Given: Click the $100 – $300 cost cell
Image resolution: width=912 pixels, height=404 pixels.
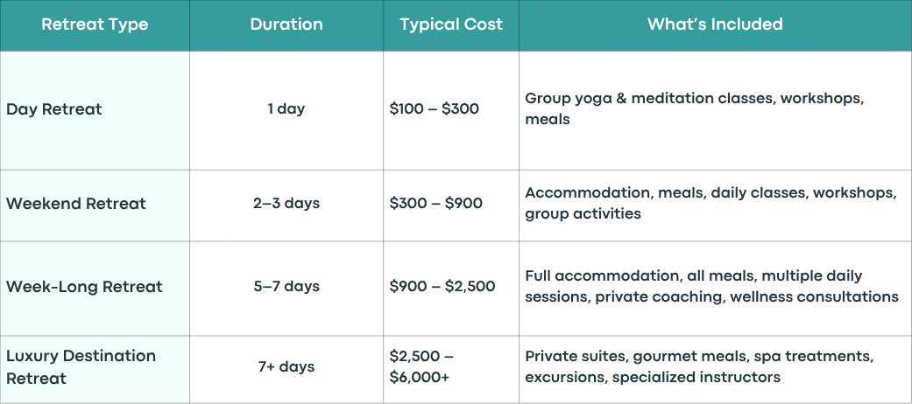Looking at the screenshot, I should click(x=435, y=109).
